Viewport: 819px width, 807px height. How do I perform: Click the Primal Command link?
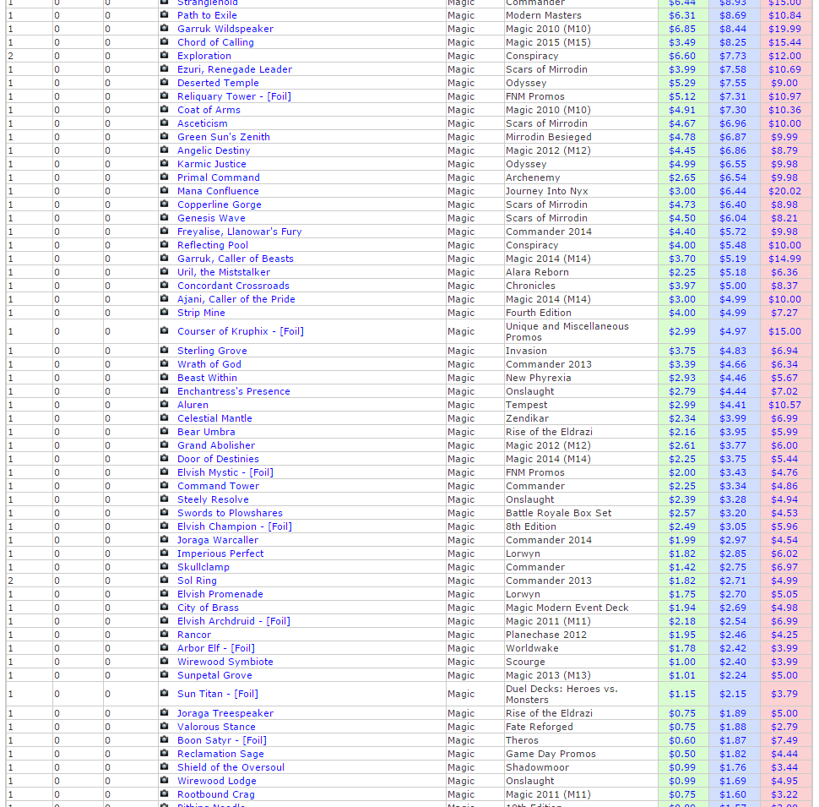[219, 177]
